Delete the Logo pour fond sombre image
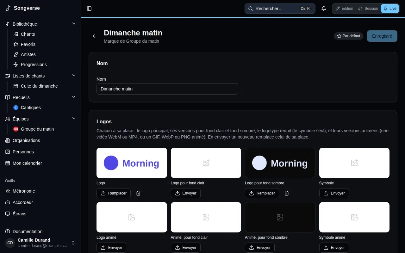The height and width of the screenshot is (253, 405). pos(287,193)
